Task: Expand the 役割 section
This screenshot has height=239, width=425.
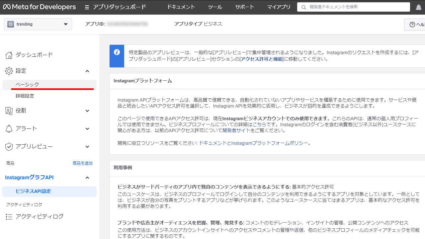Action: coord(87,111)
